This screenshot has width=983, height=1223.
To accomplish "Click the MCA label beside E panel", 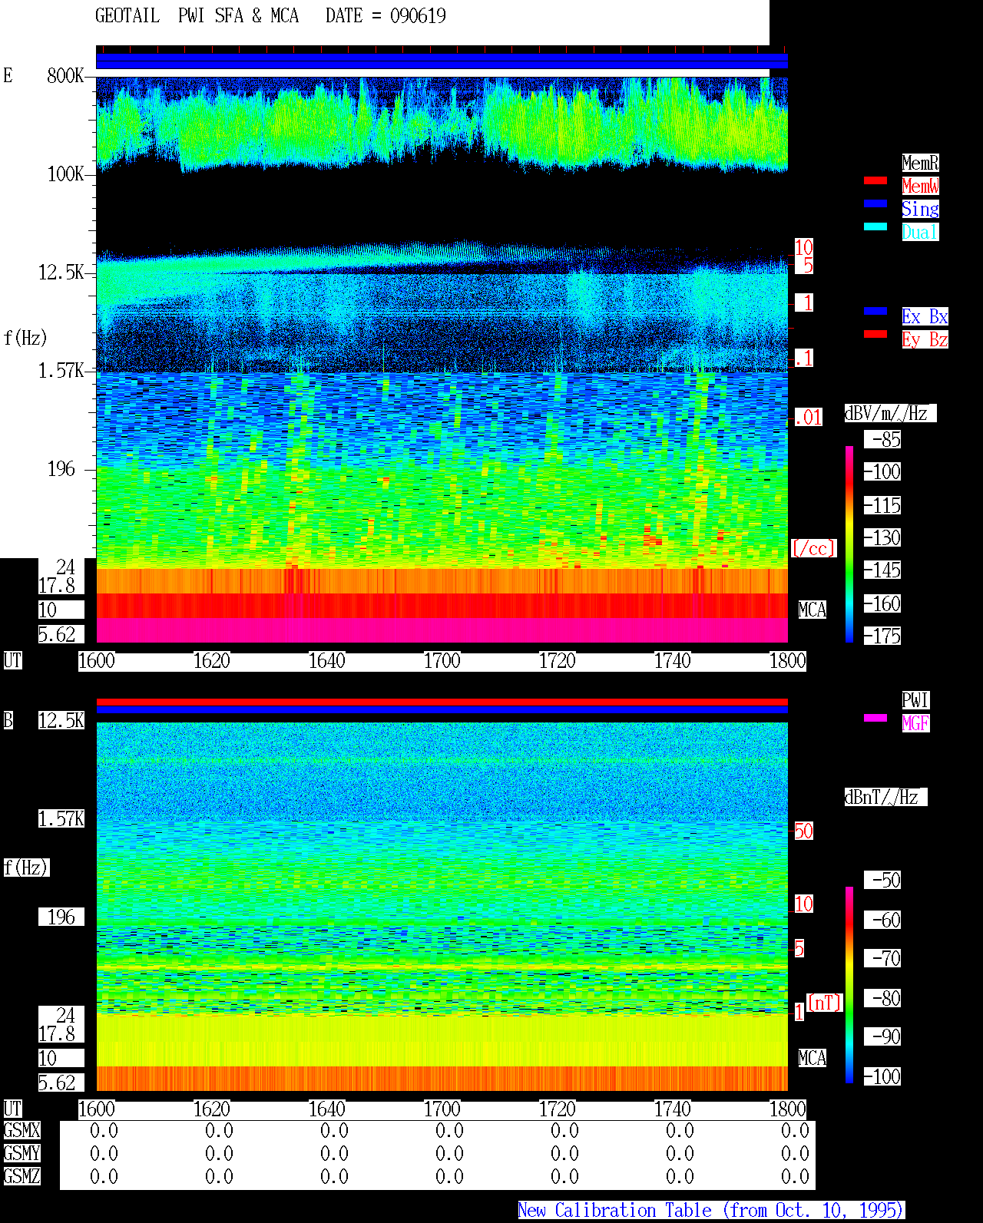I will (813, 610).
